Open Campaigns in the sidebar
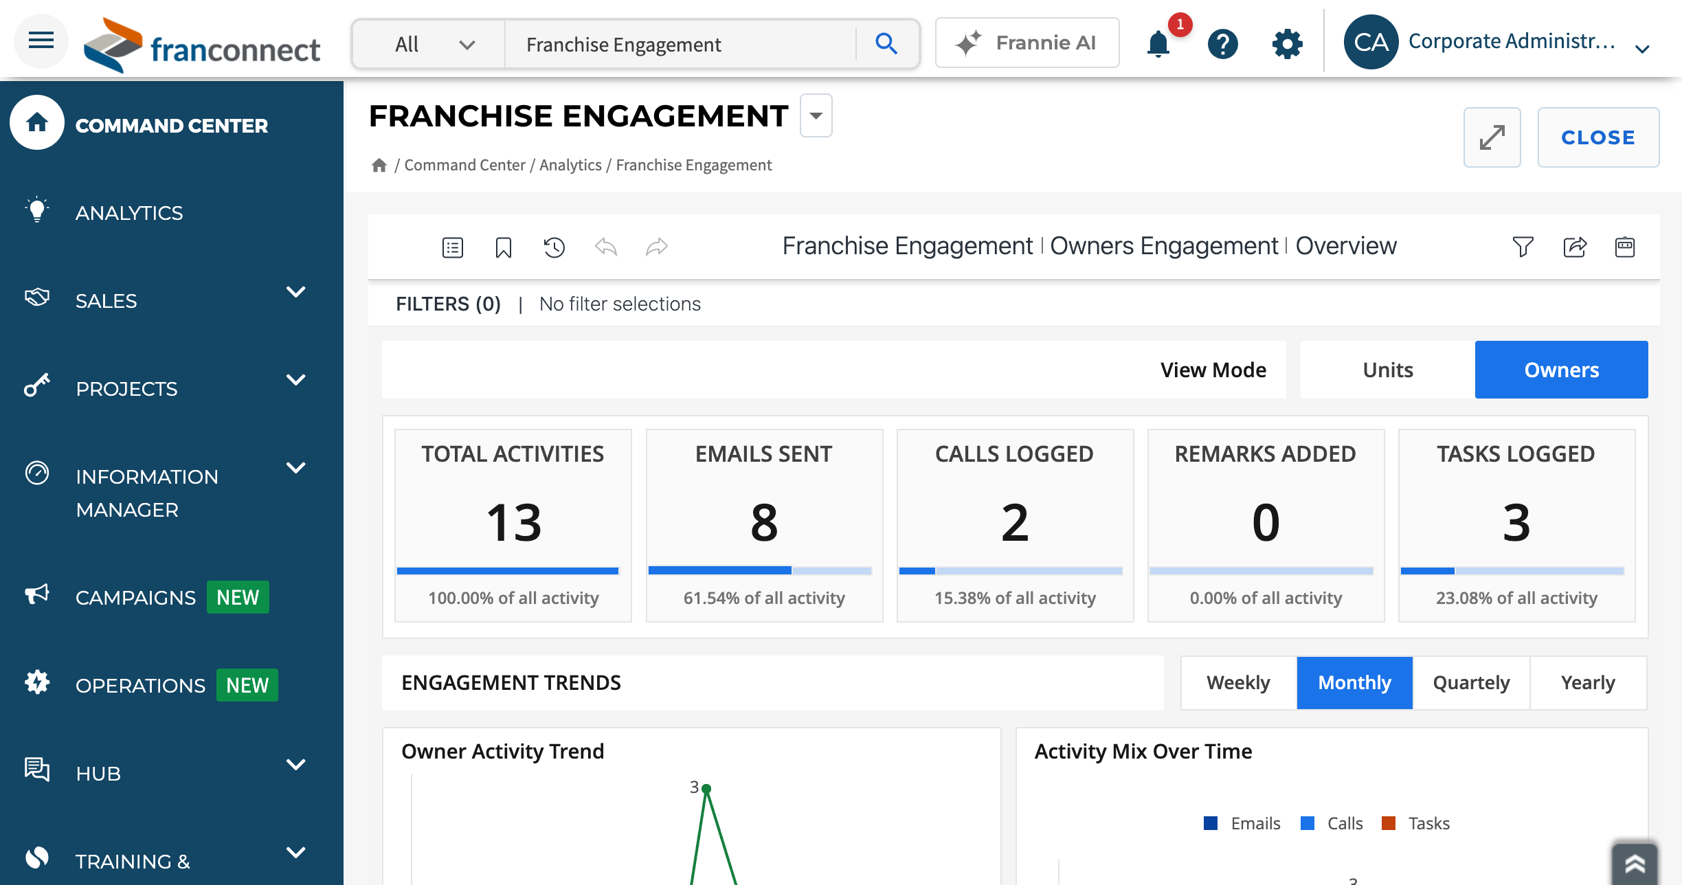 coord(135,598)
